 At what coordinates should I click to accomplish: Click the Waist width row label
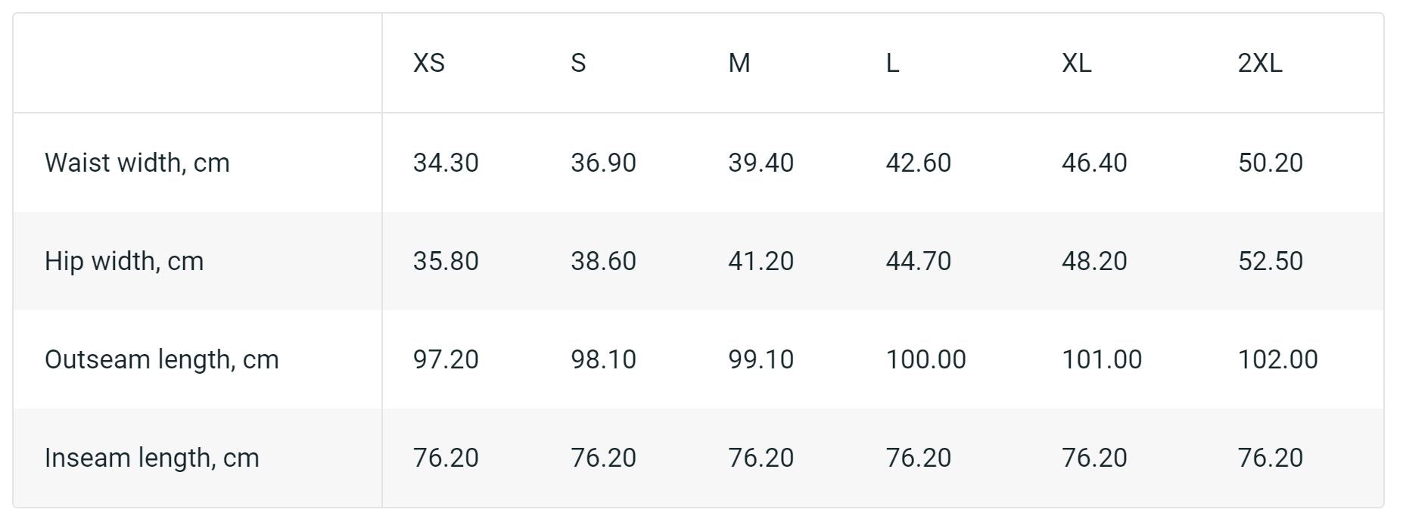pos(137,163)
